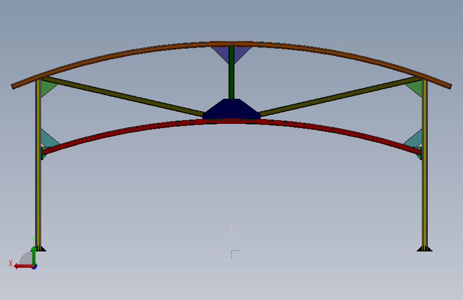Pick the purple triangular gusset right of post
The width and height of the screenshot is (463, 300).
click(240, 52)
